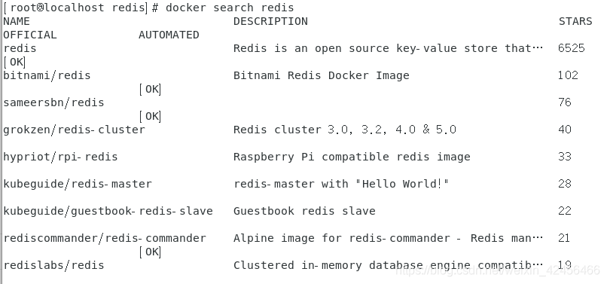Click the official [OK] marker for redis
This screenshot has height=284, width=607.
[14, 62]
